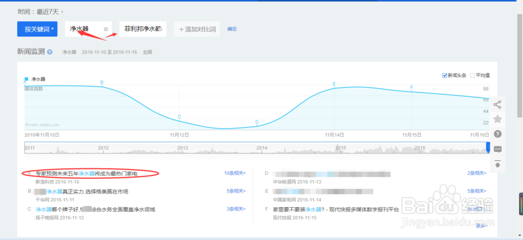Click the source text 现代快报 2016-11-15
This screenshot has height=240, width=523.
(x=294, y=218)
